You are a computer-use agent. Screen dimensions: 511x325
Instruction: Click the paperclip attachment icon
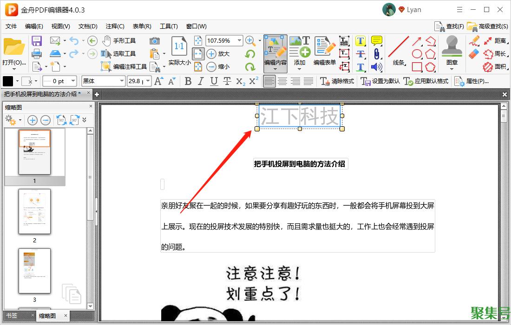[376, 54]
